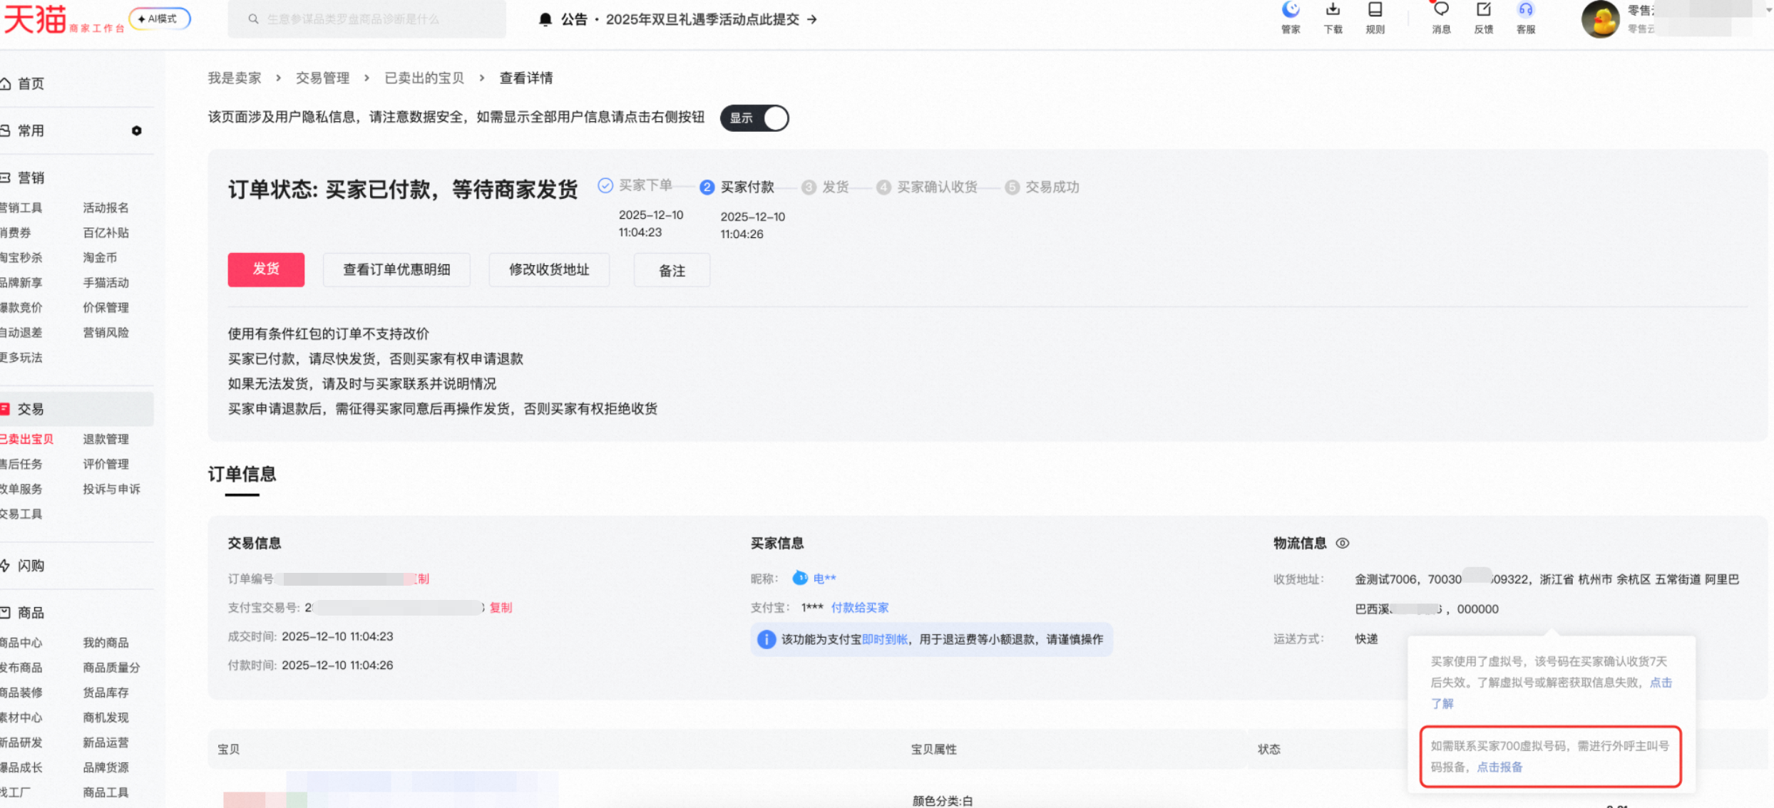The image size is (1774, 808).
Task: Enable AI模式 toggle
Action: pos(160,19)
